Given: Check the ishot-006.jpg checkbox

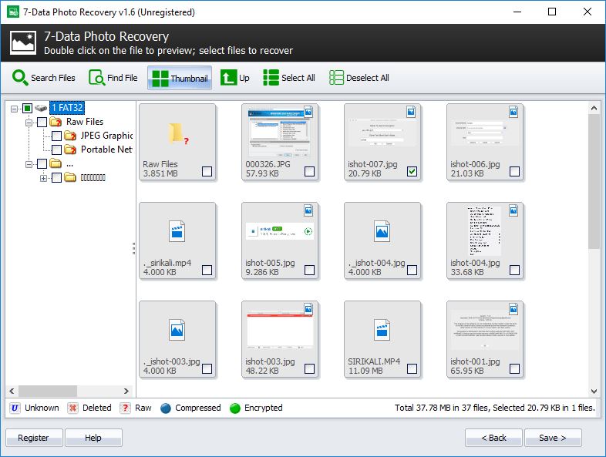Looking at the screenshot, I should [x=514, y=171].
